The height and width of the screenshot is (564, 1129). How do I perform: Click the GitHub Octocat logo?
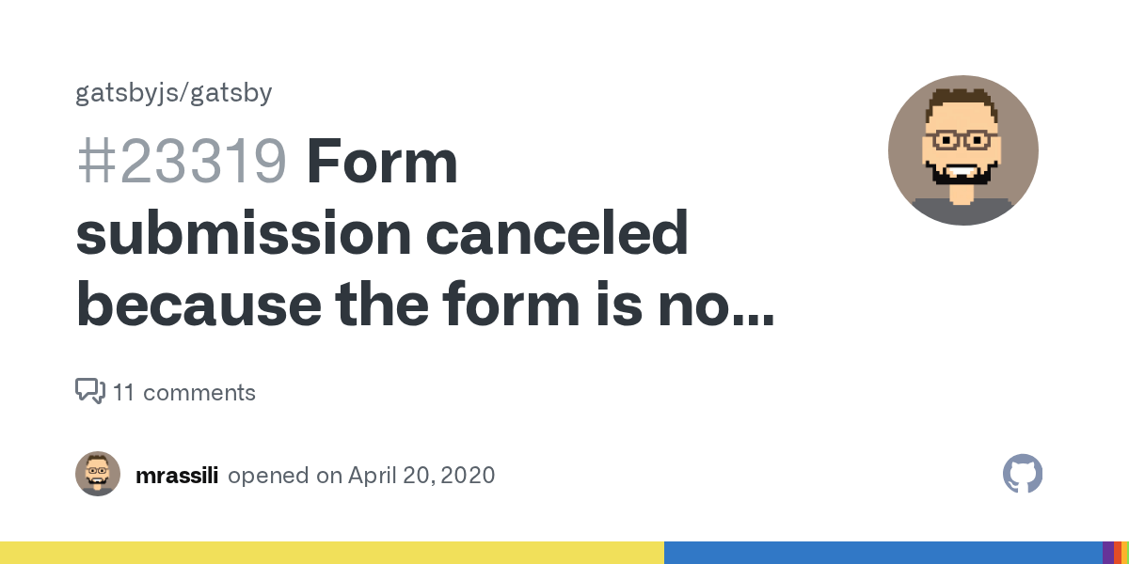point(1023,474)
